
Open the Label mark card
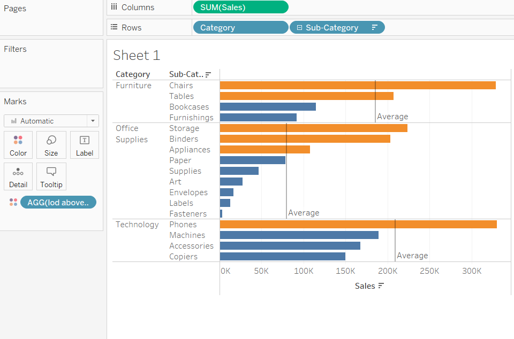(85, 145)
